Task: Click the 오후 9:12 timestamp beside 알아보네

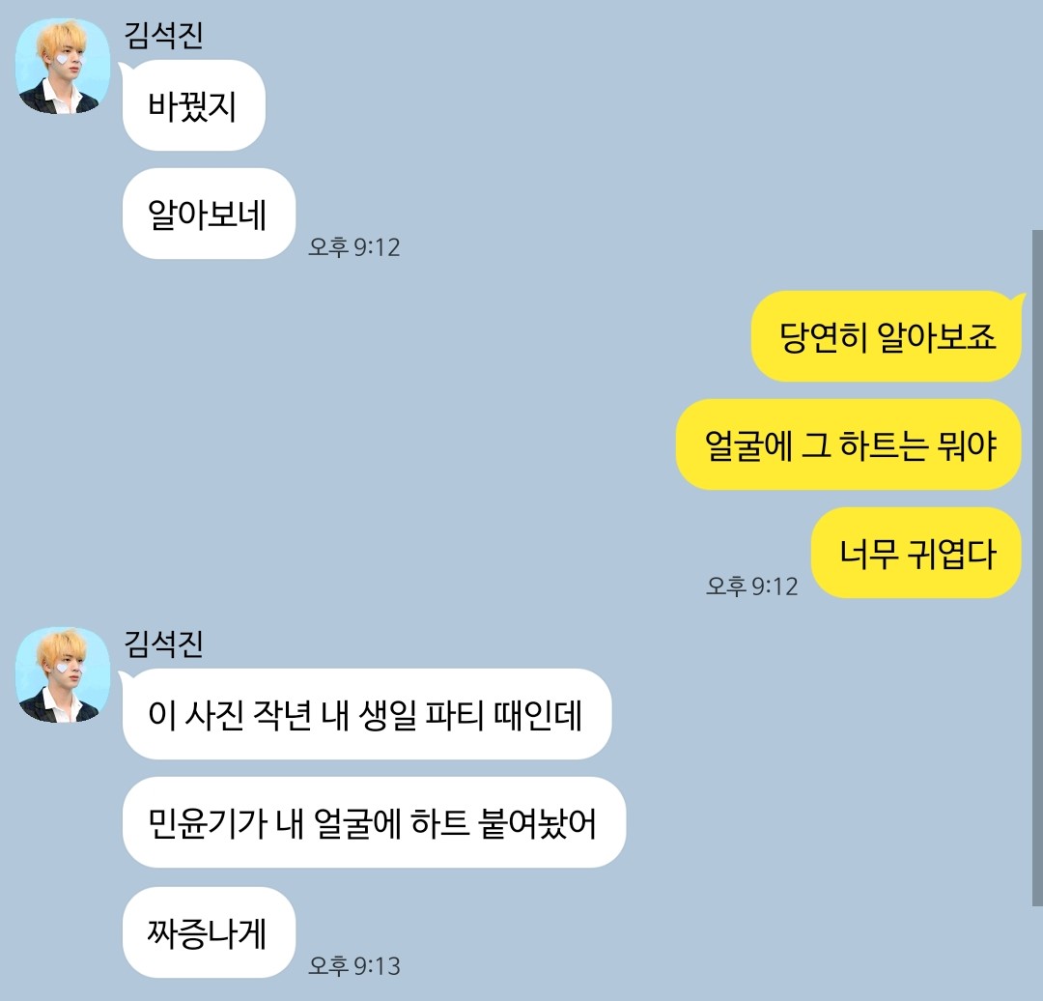Action: [x=353, y=247]
